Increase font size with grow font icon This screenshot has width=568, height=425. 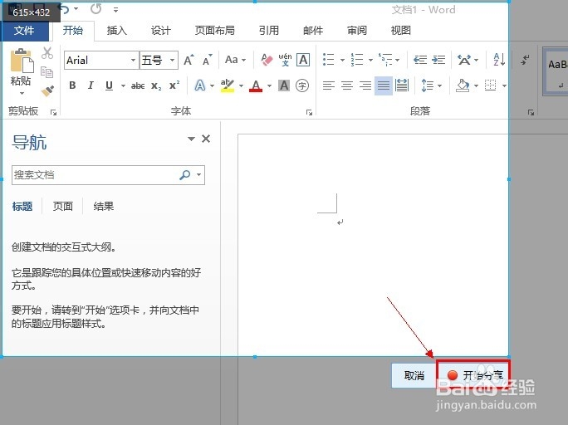point(189,60)
